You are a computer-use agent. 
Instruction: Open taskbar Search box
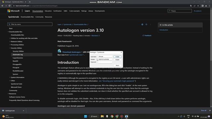click(x=94, y=116)
